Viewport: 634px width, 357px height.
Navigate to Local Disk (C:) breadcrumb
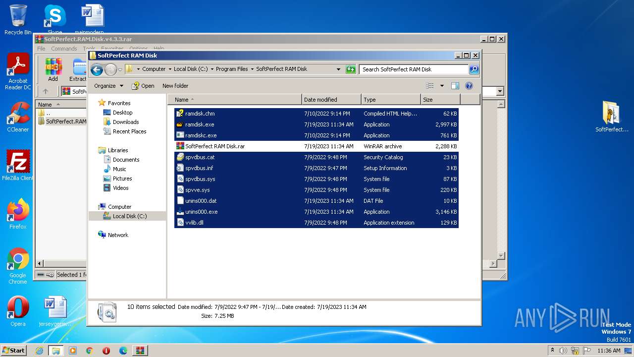coord(191,69)
